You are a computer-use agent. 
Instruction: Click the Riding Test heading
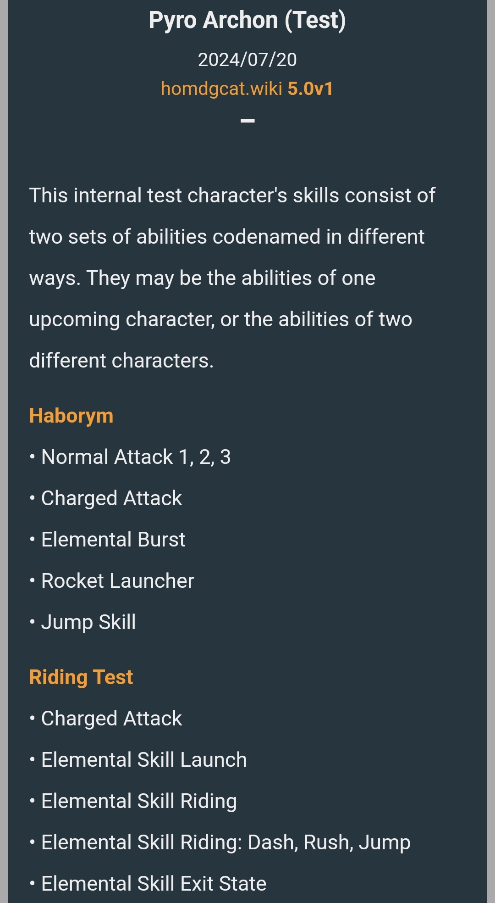(81, 677)
